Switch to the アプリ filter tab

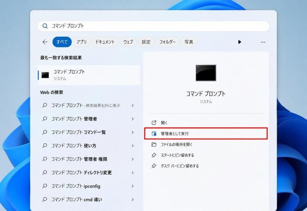81,42
